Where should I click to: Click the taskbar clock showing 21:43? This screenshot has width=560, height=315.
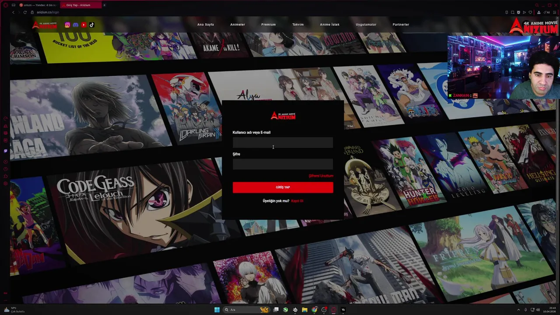click(549, 310)
